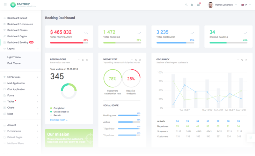The height and width of the screenshot is (156, 255).
Task: Refresh the Occupancy panel
Action: click(242, 60)
